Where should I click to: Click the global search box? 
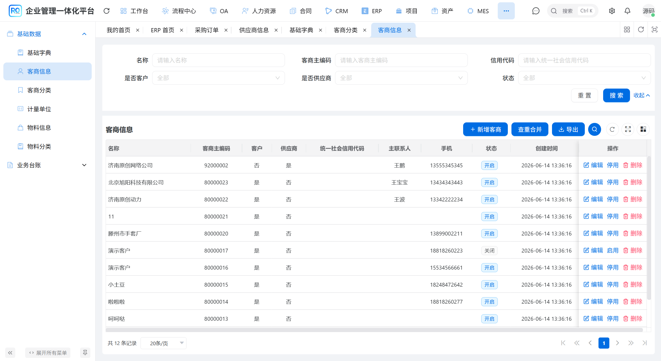click(x=572, y=11)
